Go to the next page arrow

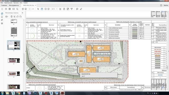coord(26,9)
